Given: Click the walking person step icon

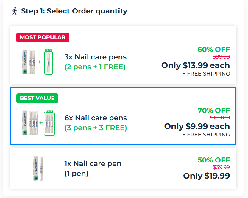Looking at the screenshot, I should pyautogui.click(x=15, y=11).
